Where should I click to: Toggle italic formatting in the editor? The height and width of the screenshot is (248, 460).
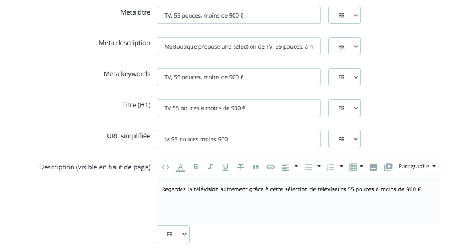[x=210, y=167]
